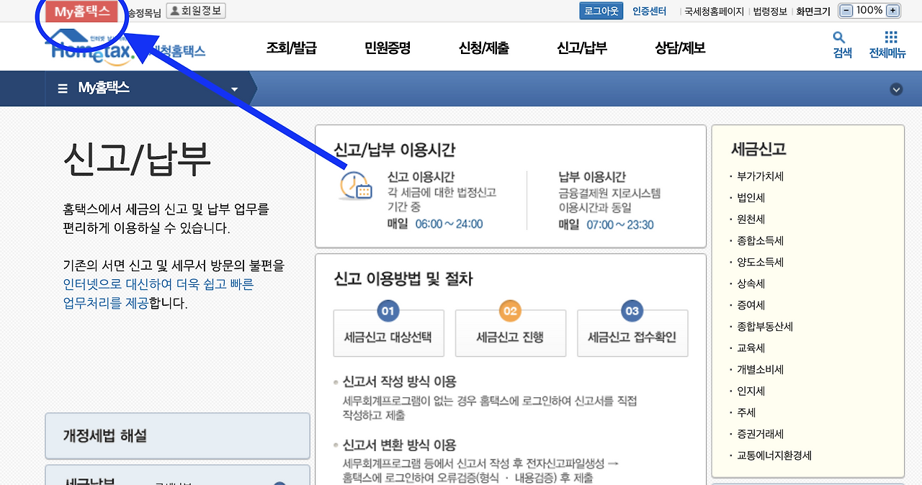Expand the chevron at the blue bar's right edge
The width and height of the screenshot is (922, 485).
click(x=896, y=89)
